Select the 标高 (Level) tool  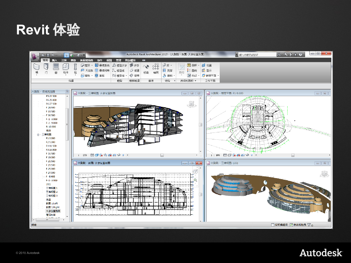(146, 68)
